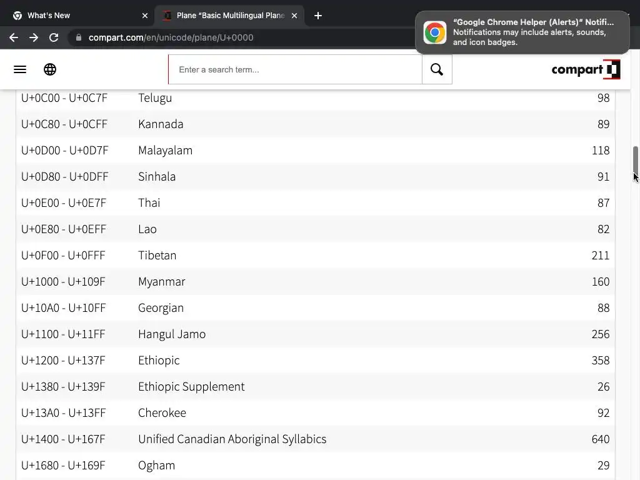
Task: Open the Compart logo homepage
Action: click(x=586, y=69)
